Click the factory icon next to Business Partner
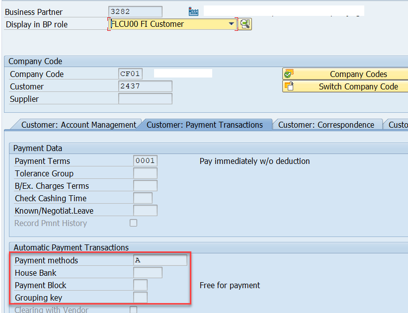The image size is (408, 313). pyautogui.click(x=193, y=11)
